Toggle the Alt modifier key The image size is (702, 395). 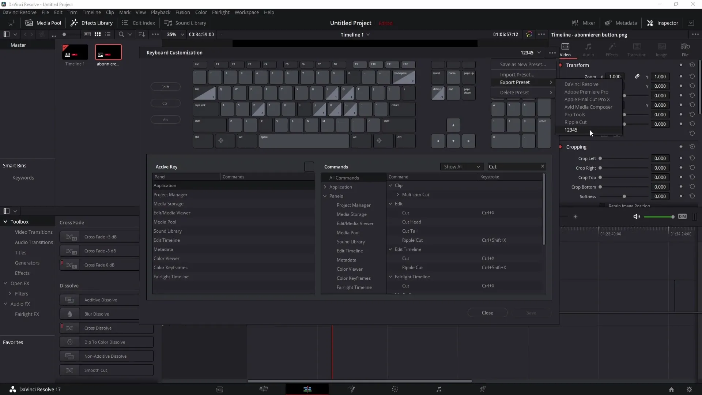pos(165,120)
